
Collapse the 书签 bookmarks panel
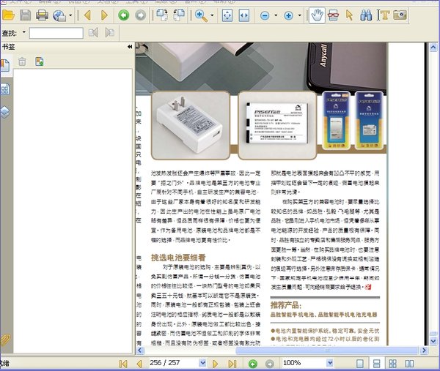click(x=130, y=47)
